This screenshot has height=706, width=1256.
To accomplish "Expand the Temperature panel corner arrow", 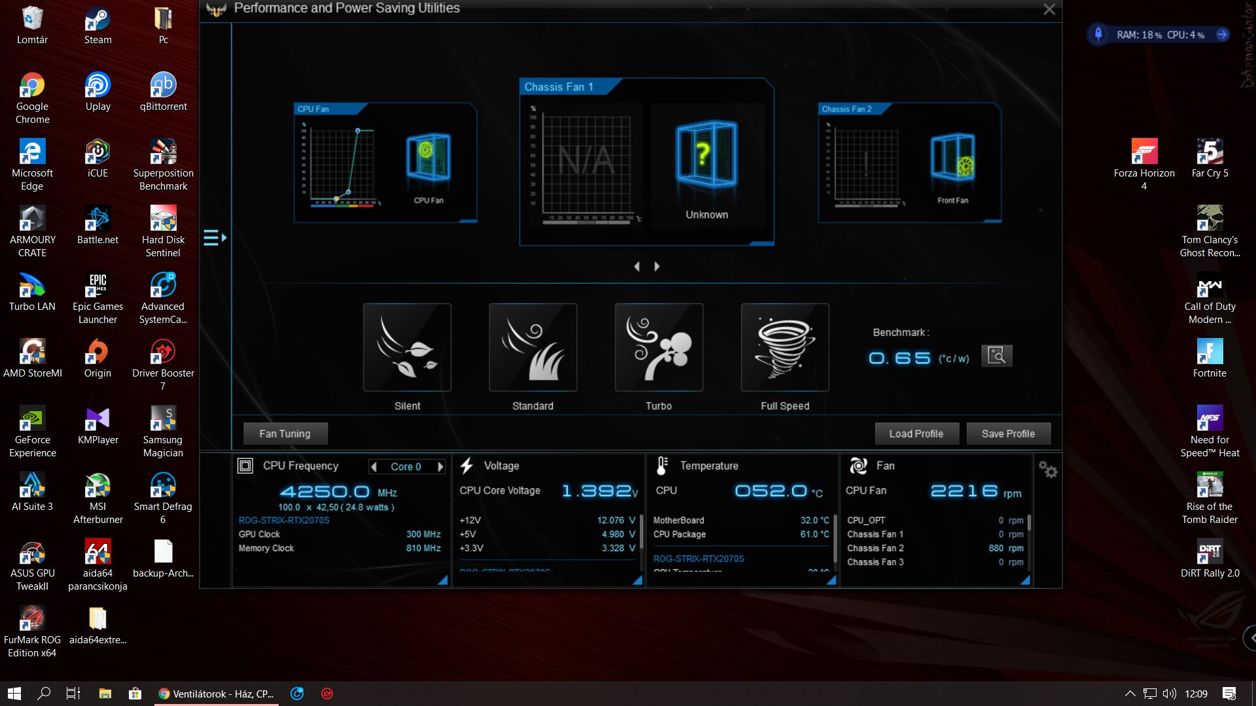I will [831, 580].
